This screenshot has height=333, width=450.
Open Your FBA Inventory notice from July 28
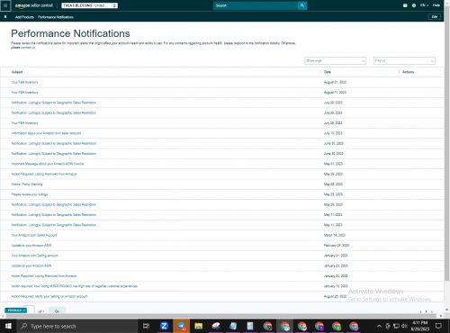(x=24, y=123)
